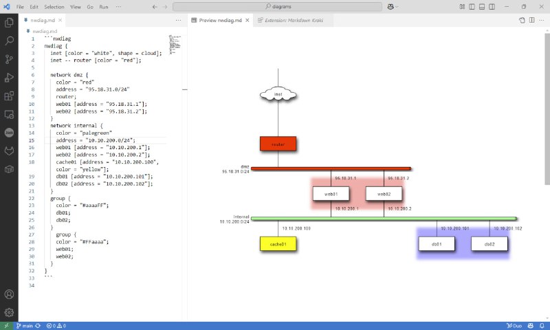Open the cube-shaped activity bar view
Screen dimensions: 550x330
9,169
